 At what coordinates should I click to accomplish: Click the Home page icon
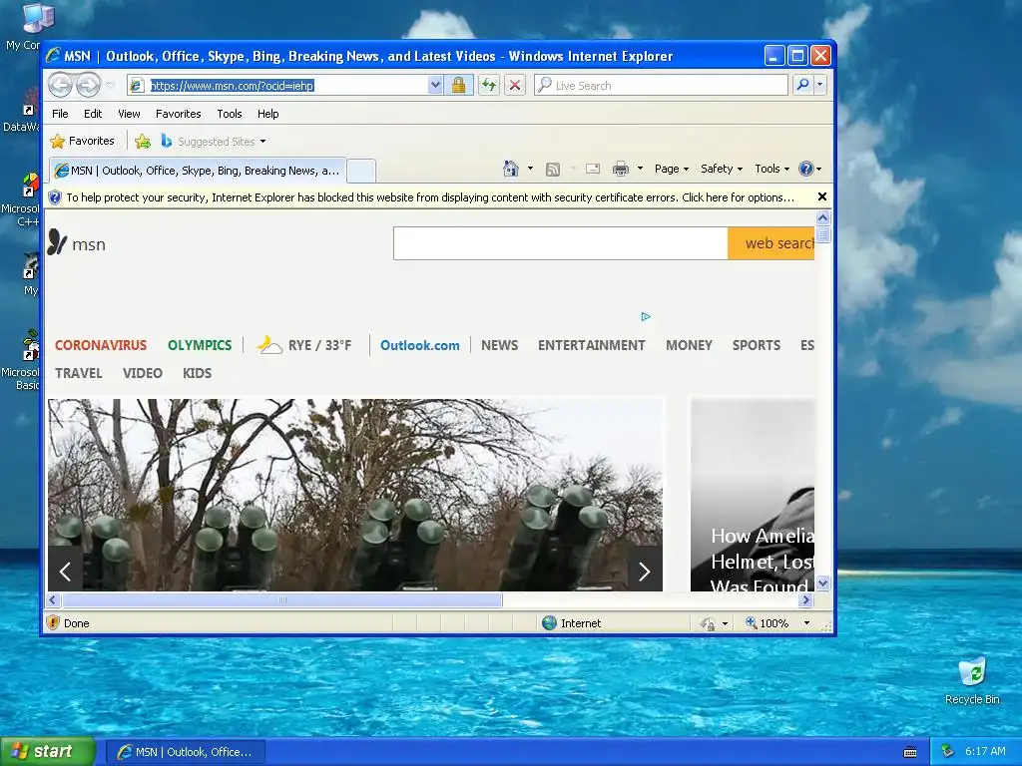[511, 169]
